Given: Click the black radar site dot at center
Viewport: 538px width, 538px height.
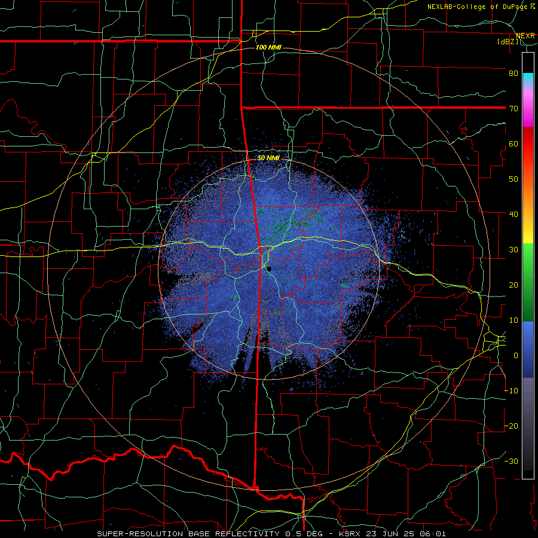Looking at the screenshot, I should (x=270, y=269).
